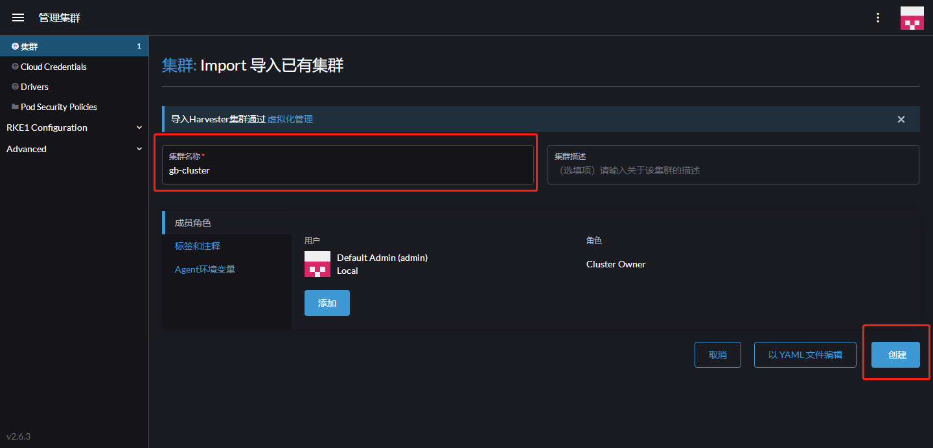Click the Local label under Default Admin

point(347,271)
